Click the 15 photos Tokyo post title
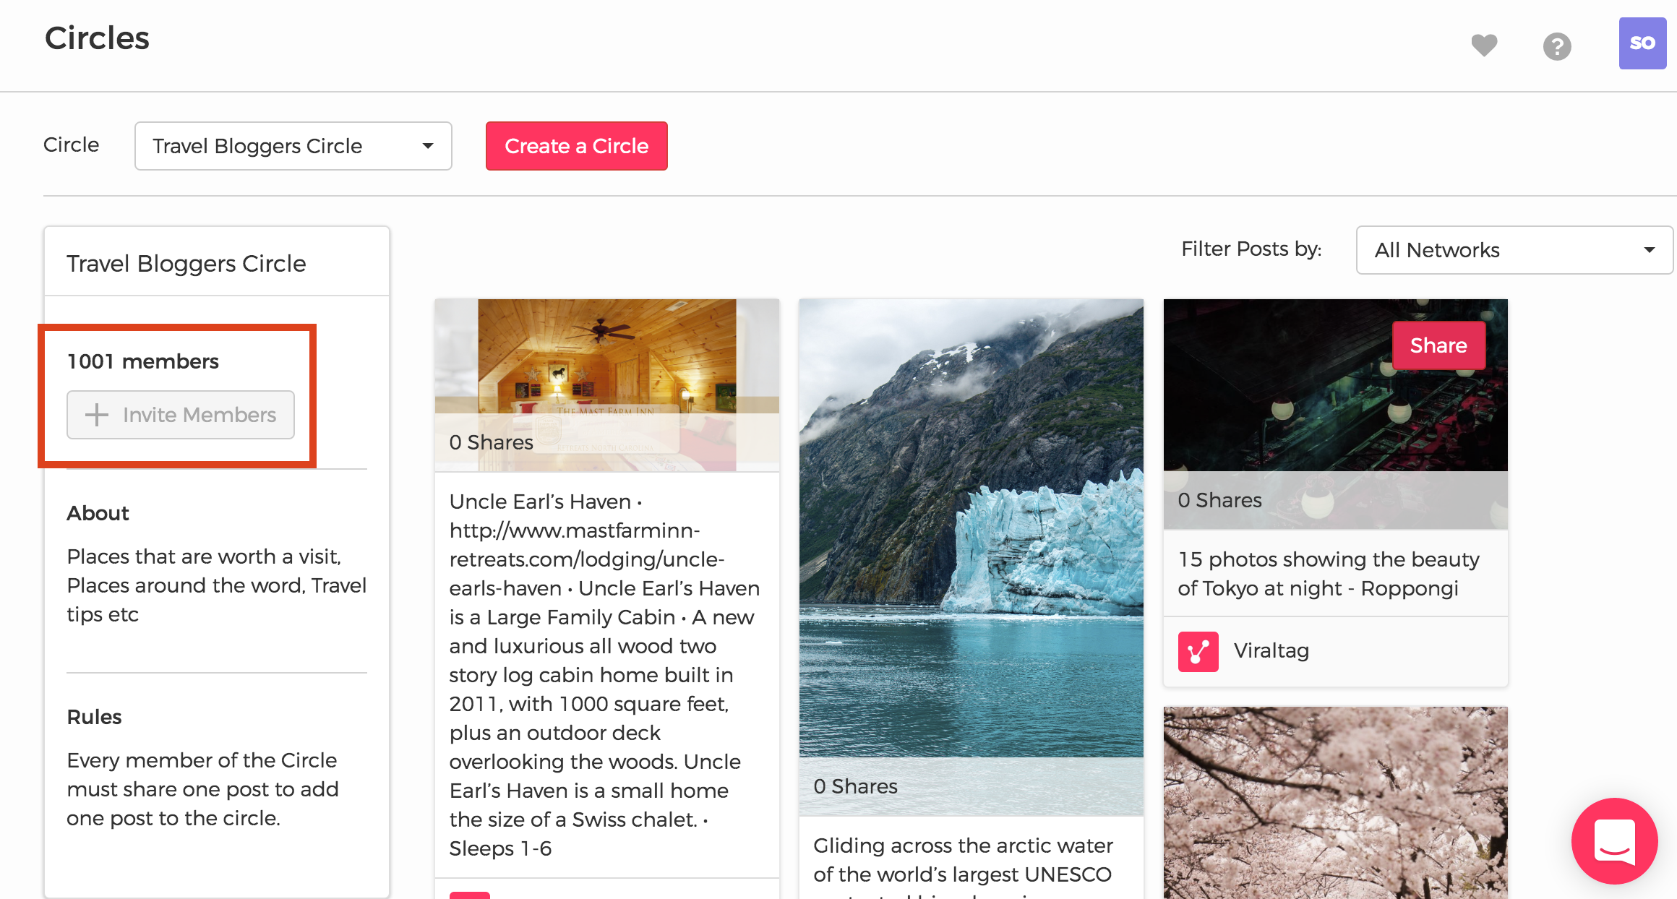The width and height of the screenshot is (1677, 899). coord(1329,574)
